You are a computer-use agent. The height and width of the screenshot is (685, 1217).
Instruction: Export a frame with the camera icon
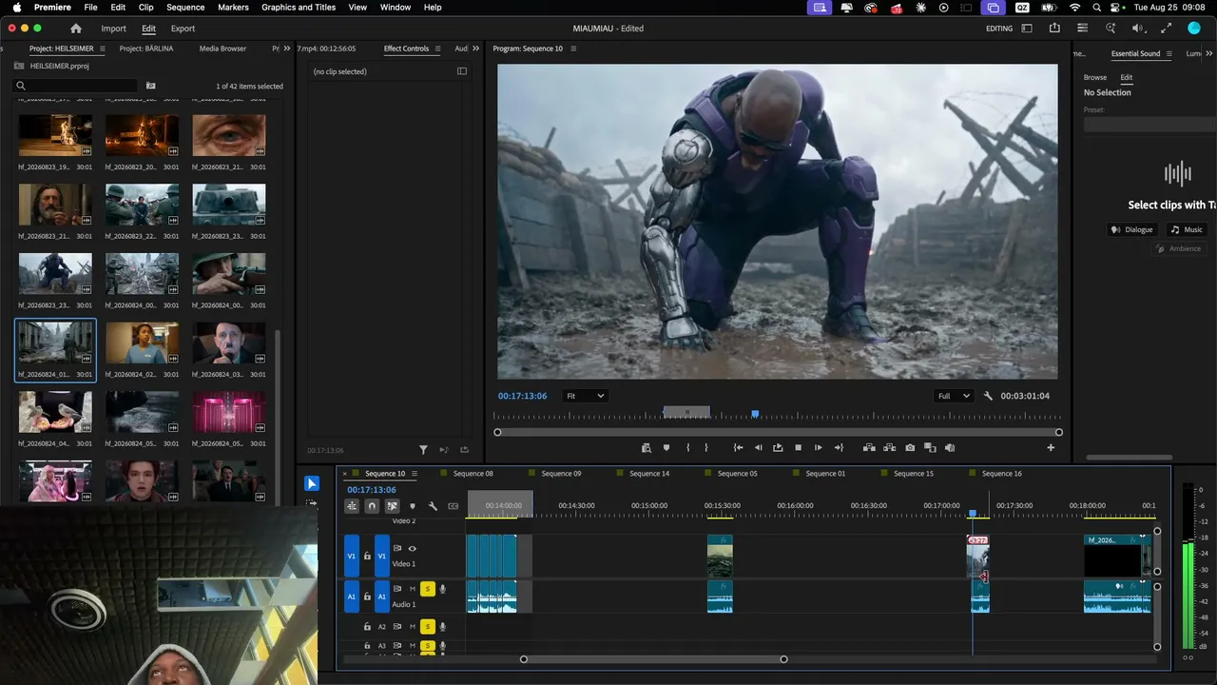click(x=910, y=448)
